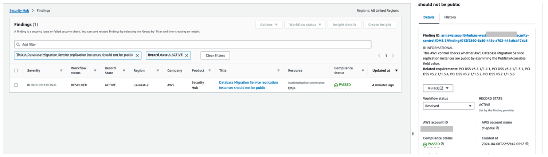Go to previous page of findings
The image size is (548, 157).
coord(379,56)
